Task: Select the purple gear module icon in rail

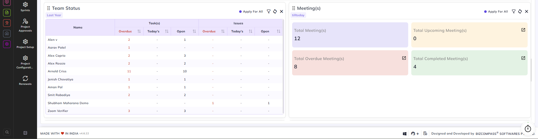Action: [x=7, y=44]
